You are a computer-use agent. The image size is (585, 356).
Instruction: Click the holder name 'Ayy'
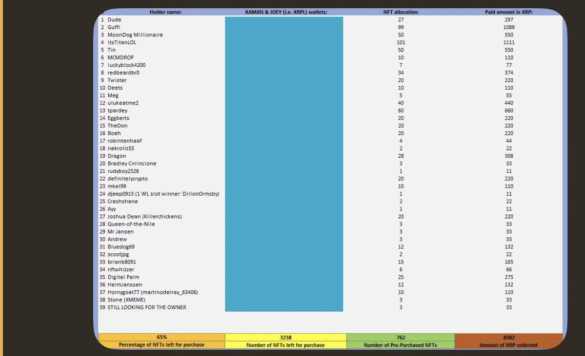point(112,209)
